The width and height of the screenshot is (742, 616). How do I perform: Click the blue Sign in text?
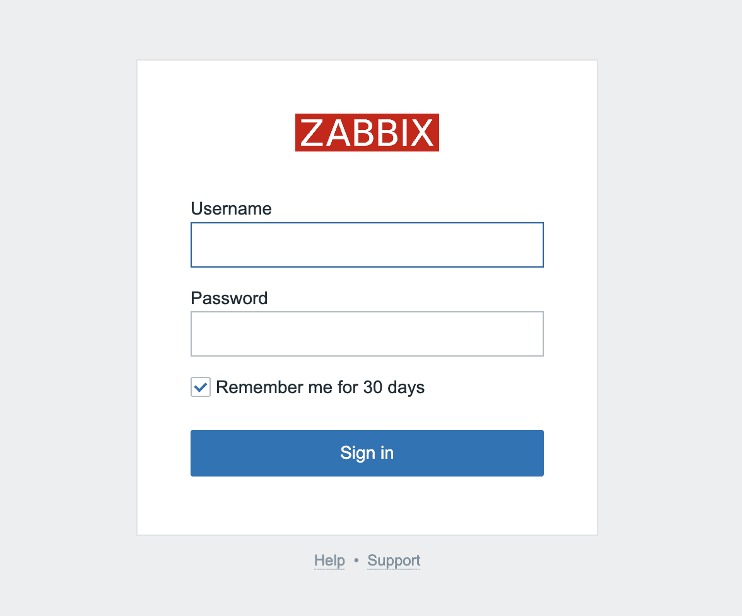pos(367,453)
